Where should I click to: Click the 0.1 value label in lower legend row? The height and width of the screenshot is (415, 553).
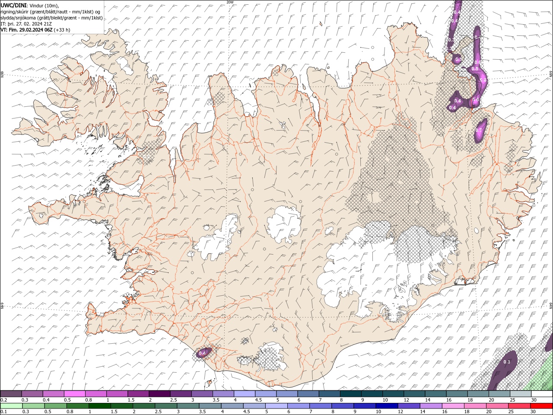pyautogui.click(x=3, y=412)
